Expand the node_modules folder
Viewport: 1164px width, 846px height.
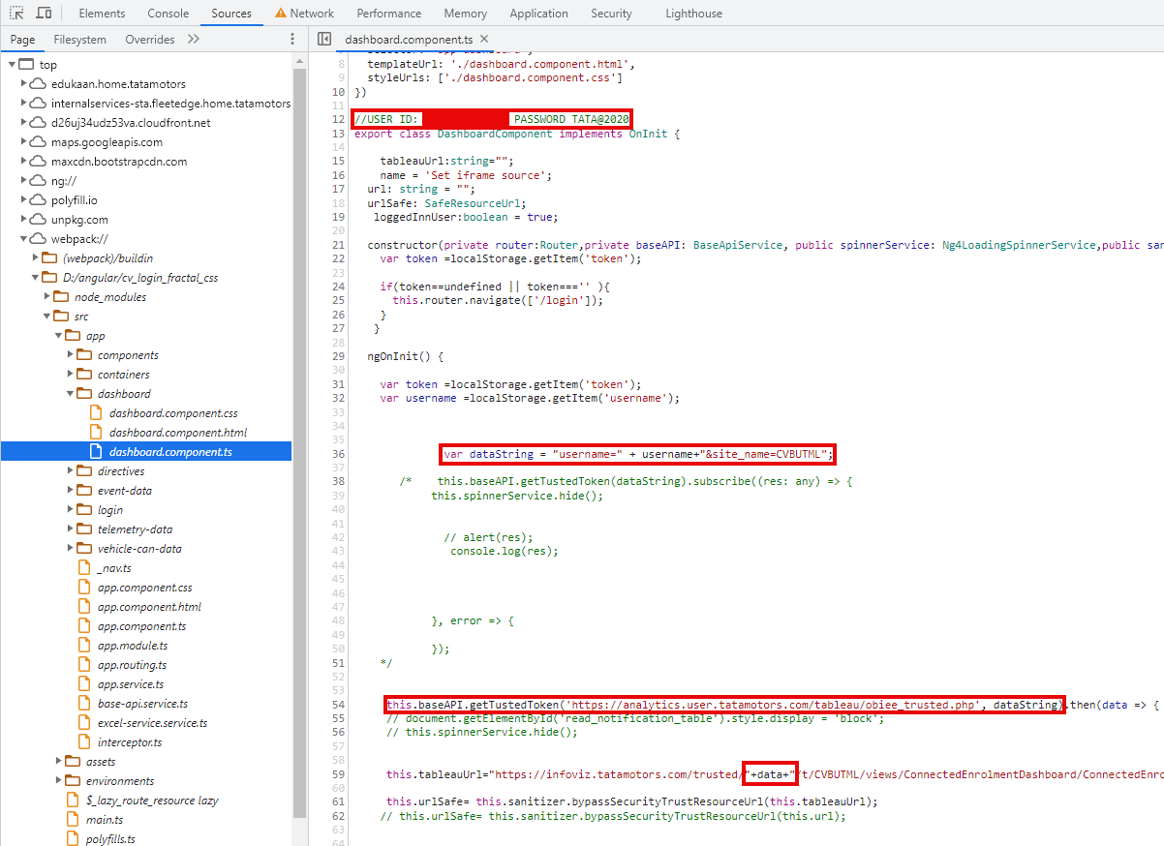[x=48, y=297]
